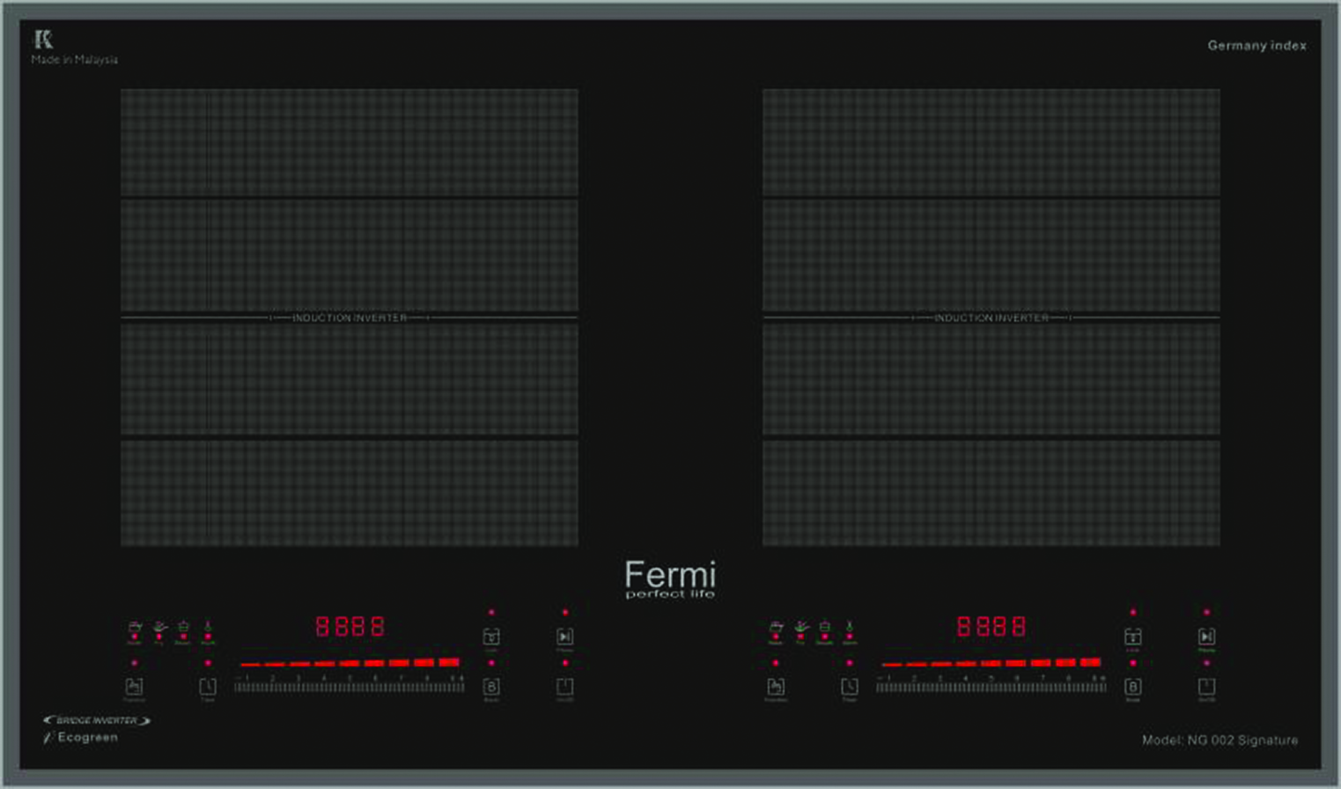Image resolution: width=1341 pixels, height=789 pixels.
Task: Click the Bridge Inverter badge
Action: (97, 720)
